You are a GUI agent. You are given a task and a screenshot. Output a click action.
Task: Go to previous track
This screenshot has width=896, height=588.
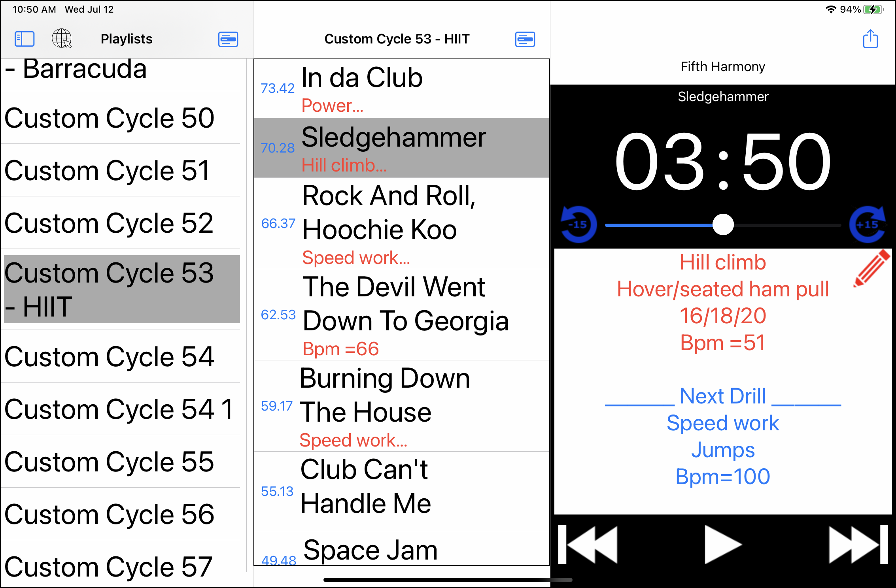pos(588,544)
